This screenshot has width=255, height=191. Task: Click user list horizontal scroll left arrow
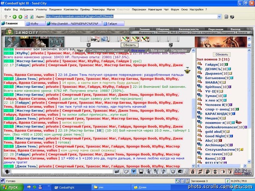[198, 166]
